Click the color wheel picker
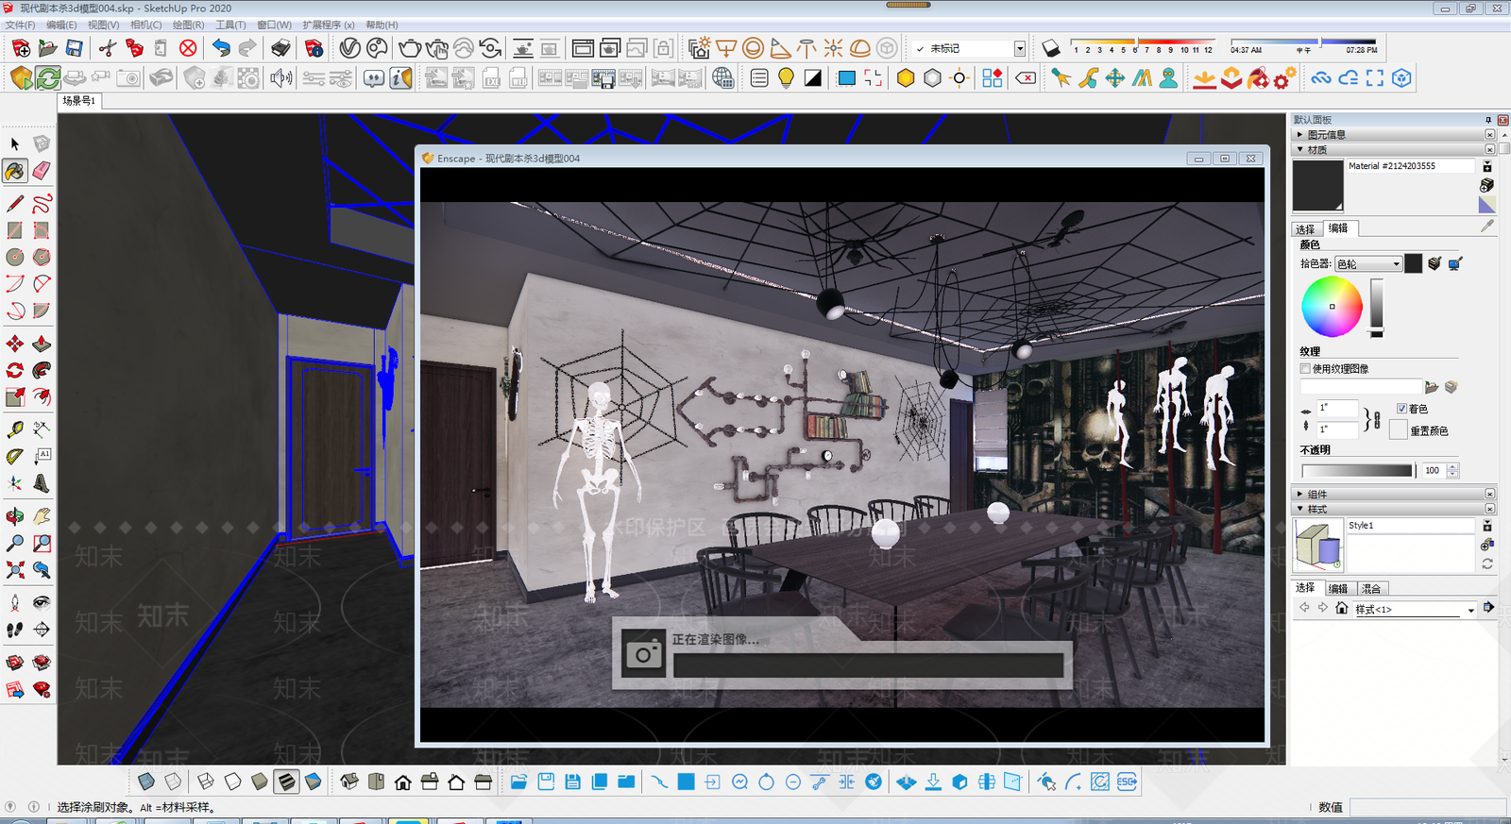The height and width of the screenshot is (824, 1511). pos(1332,307)
